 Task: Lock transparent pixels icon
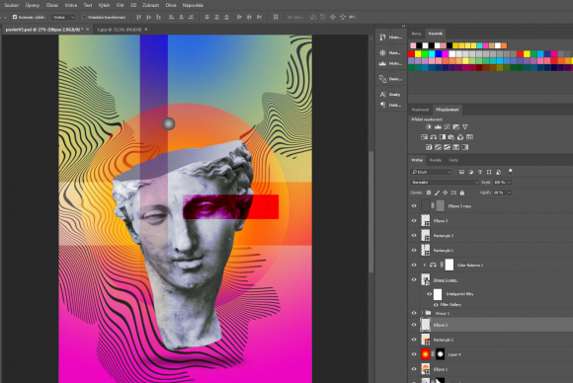[x=429, y=192]
